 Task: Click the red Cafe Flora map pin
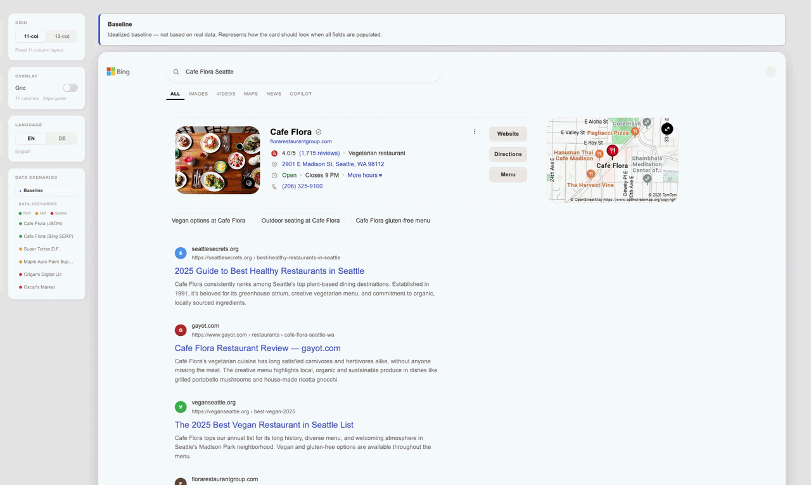612,152
